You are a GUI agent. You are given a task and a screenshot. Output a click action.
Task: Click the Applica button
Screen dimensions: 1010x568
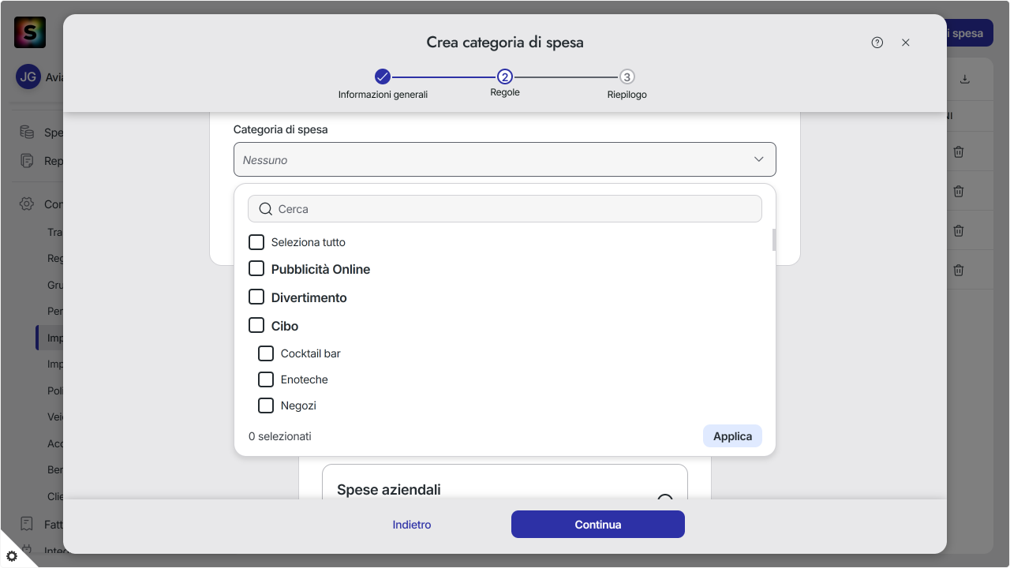coord(732,436)
